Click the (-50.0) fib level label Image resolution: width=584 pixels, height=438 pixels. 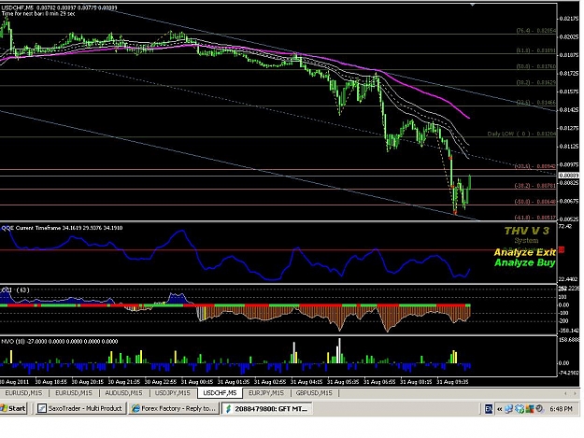coord(535,202)
